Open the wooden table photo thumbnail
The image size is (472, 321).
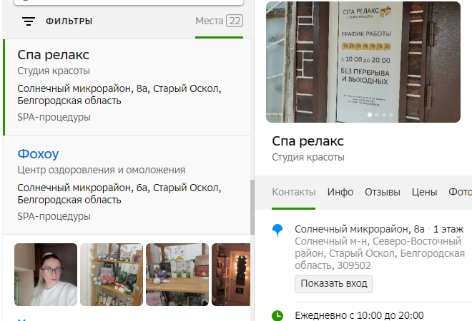point(177,275)
